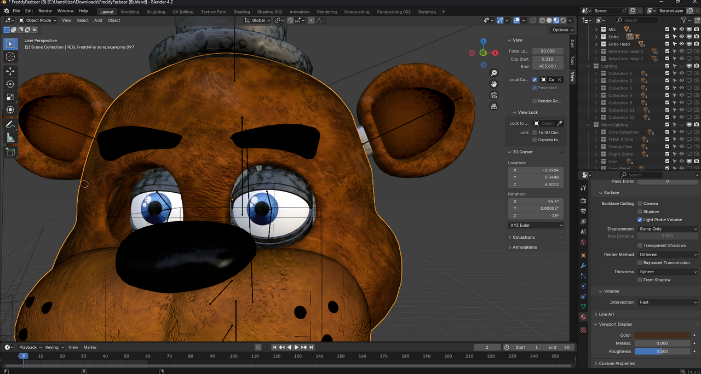Select the Annotate tool
The height and width of the screenshot is (374, 701).
(10, 125)
